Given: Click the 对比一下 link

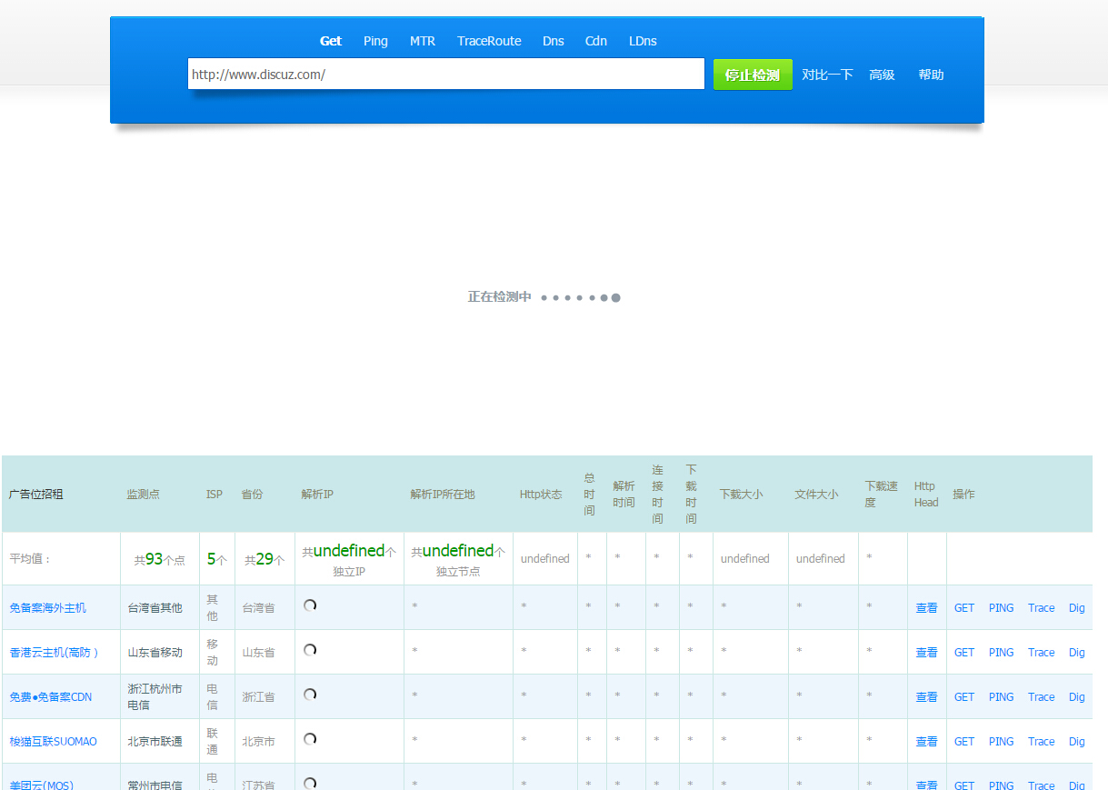Looking at the screenshot, I should tap(827, 75).
